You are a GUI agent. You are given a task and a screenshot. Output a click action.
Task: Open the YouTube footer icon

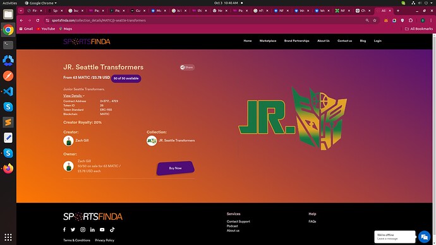pos(102,230)
